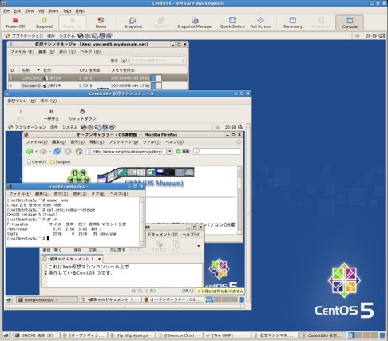Select the Console view button
The height and width of the screenshot is (341, 388).
tap(350, 22)
